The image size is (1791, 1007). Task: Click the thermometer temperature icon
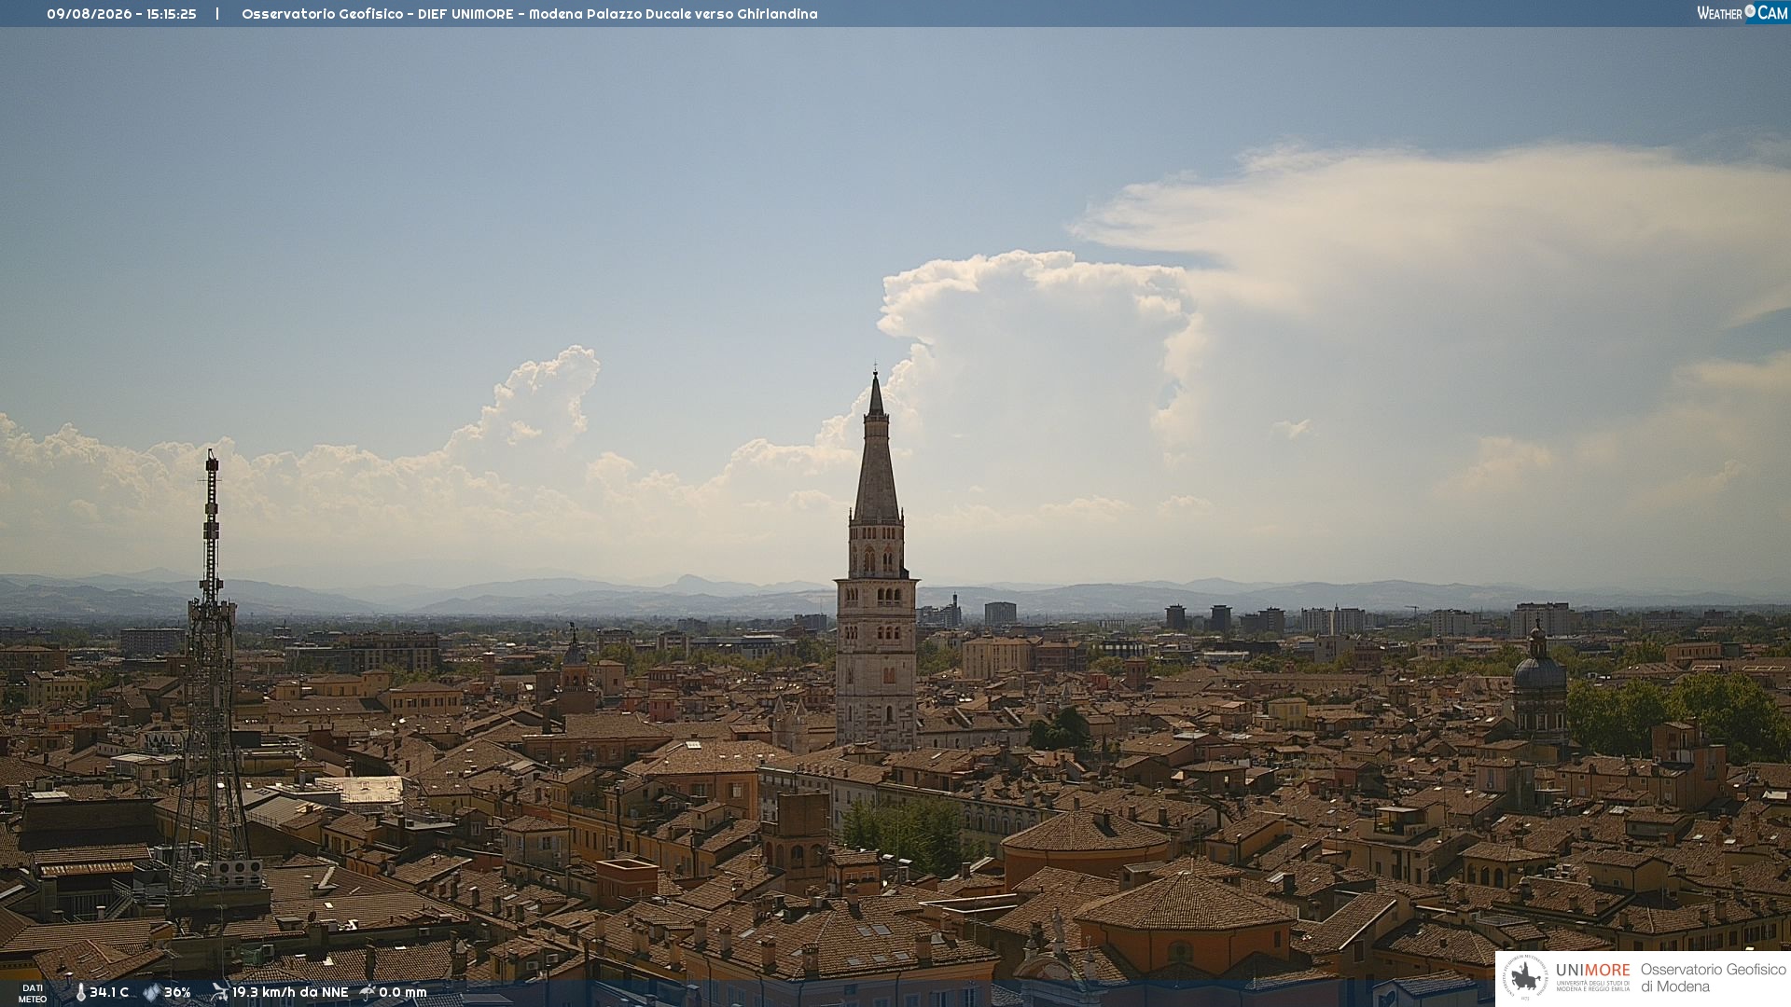(80, 992)
